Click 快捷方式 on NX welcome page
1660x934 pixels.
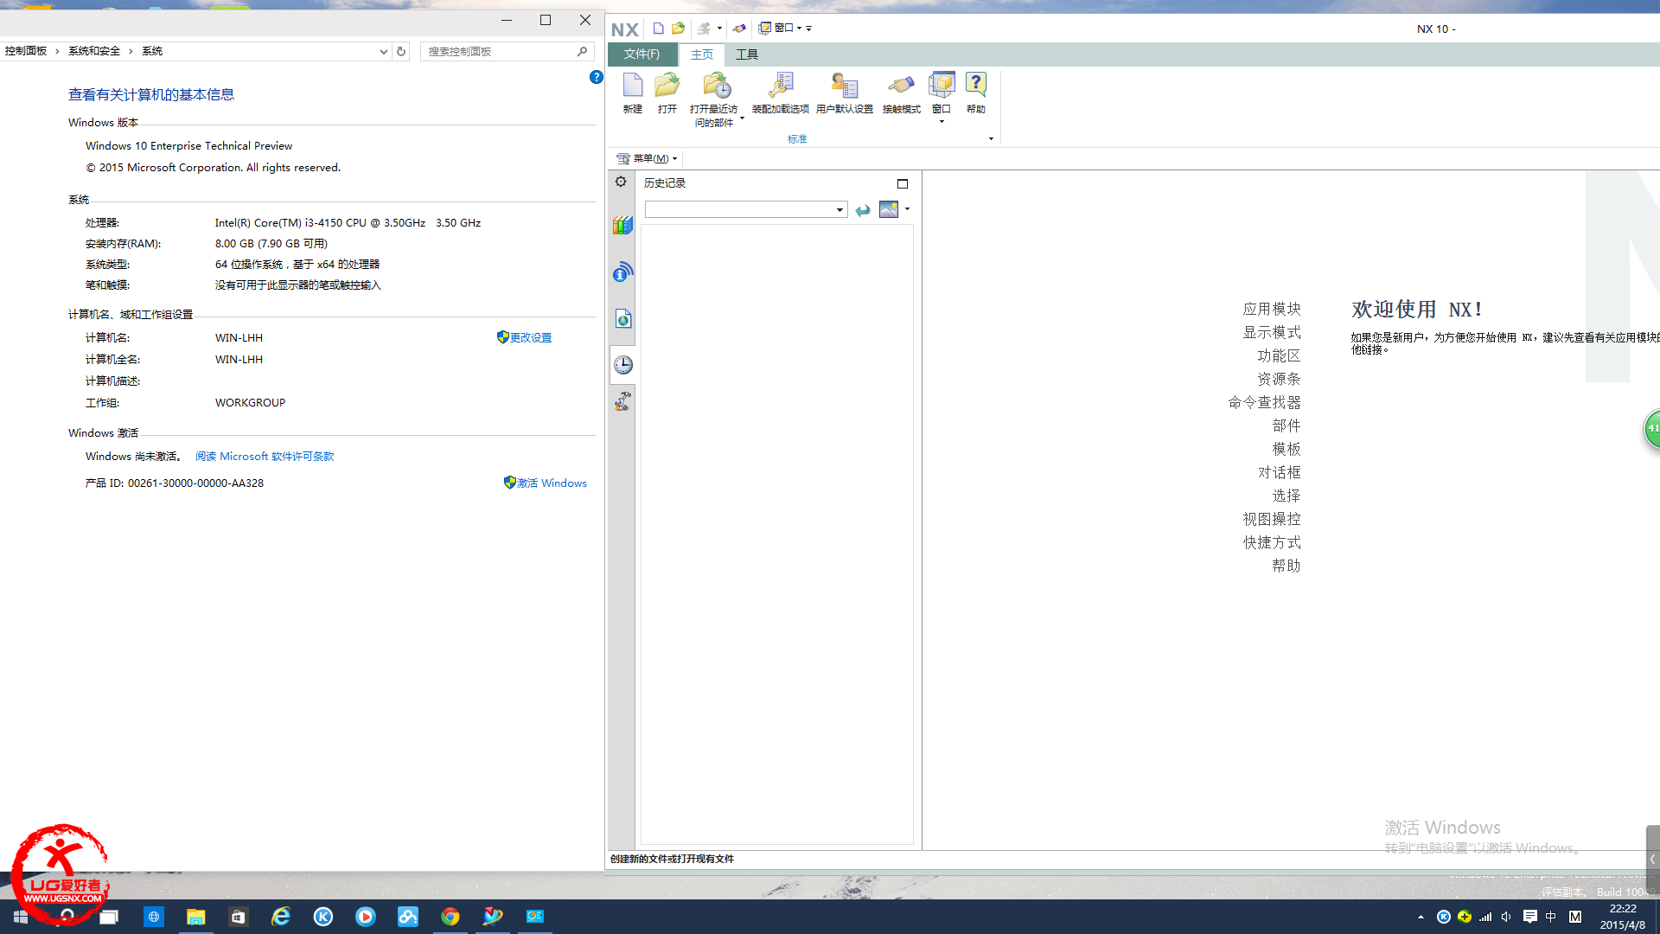coord(1272,542)
